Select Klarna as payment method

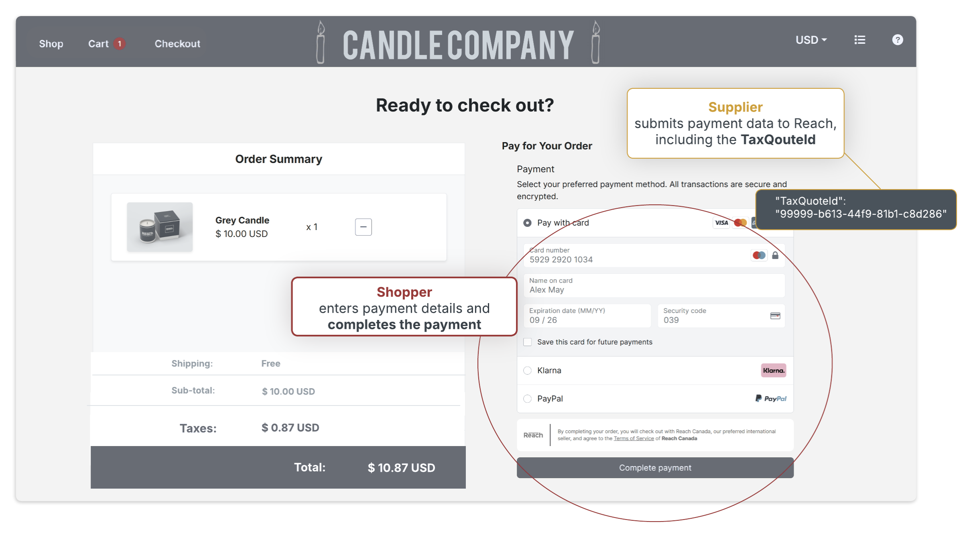527,371
